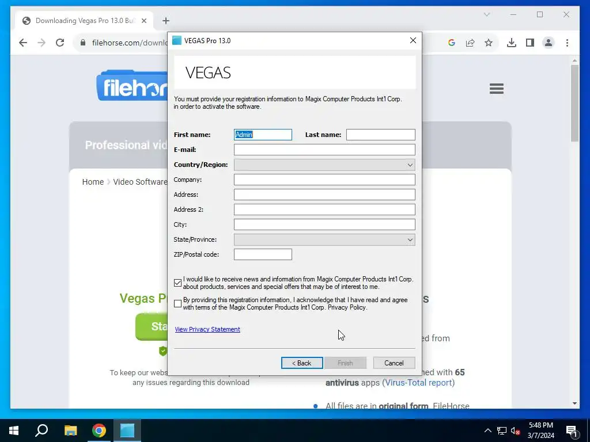The width and height of the screenshot is (590, 442).
Task: Open FileHorse hamburger menu
Action: pyautogui.click(x=496, y=89)
